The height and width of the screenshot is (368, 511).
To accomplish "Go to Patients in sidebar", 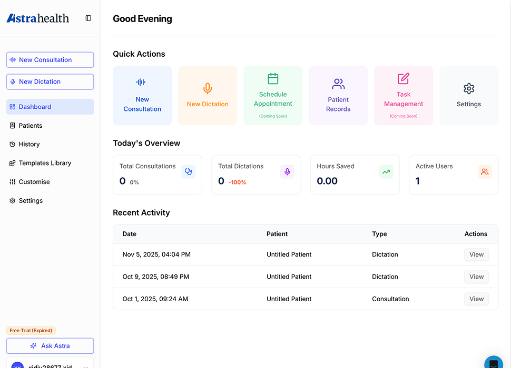I will pos(31,126).
